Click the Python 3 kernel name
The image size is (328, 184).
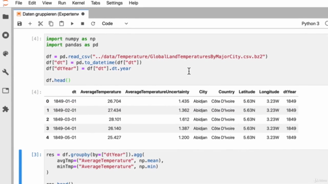coord(311,24)
